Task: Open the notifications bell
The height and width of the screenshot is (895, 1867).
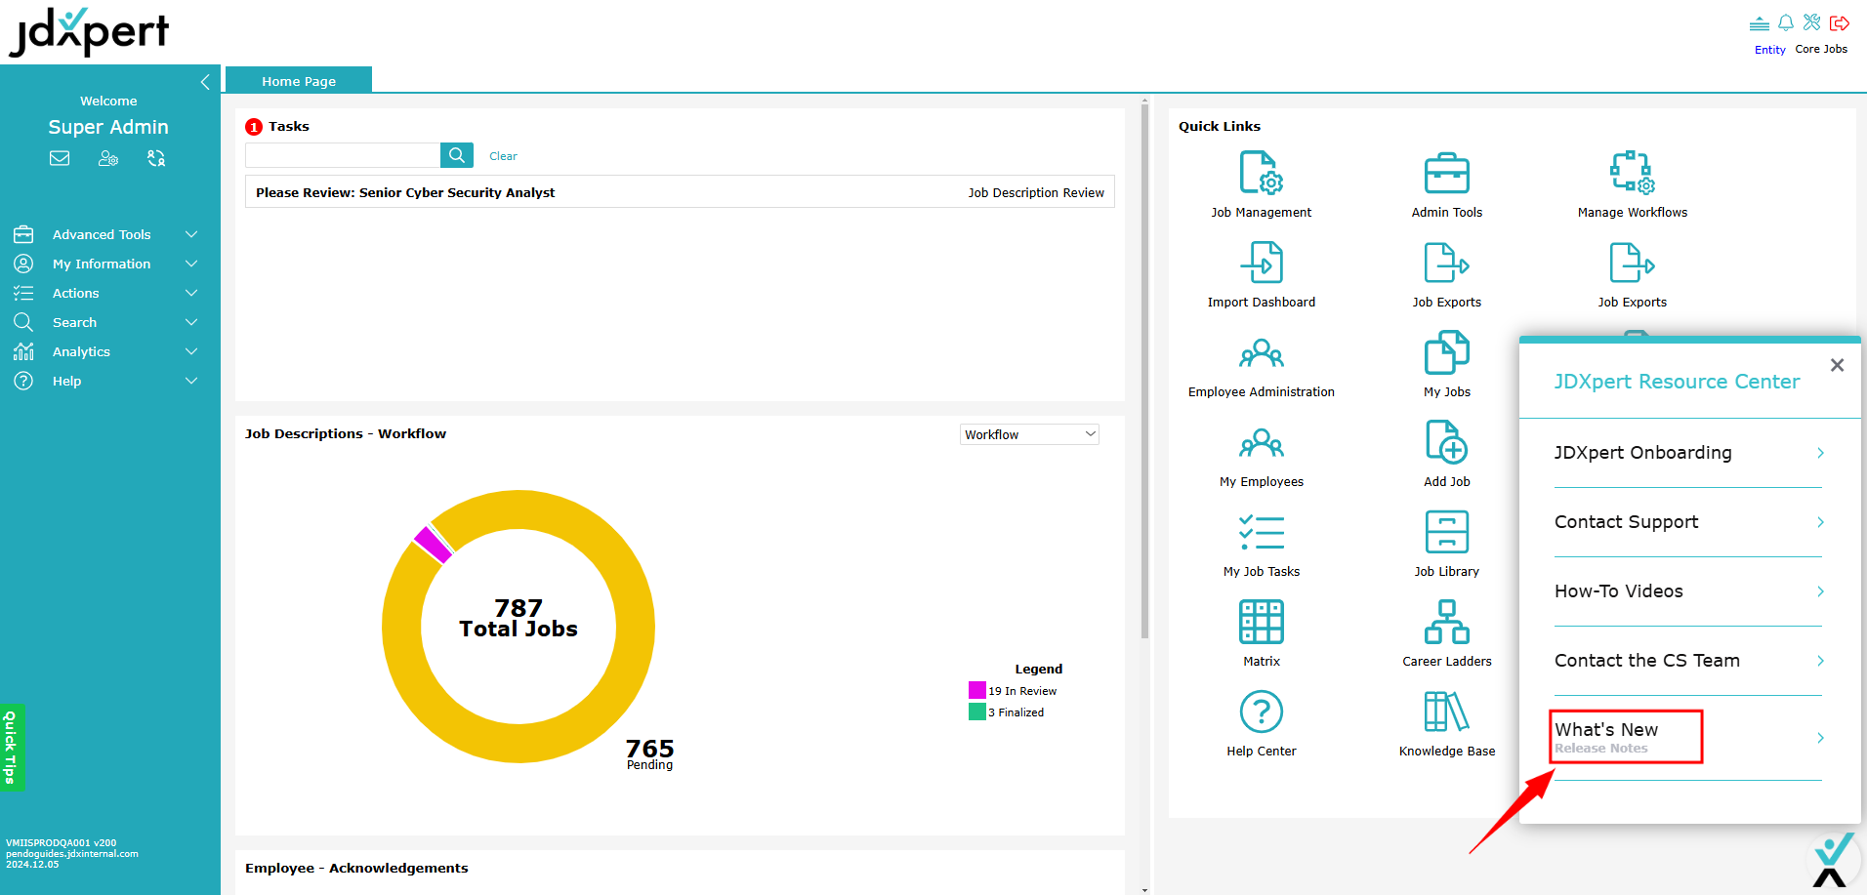Action: [1786, 22]
